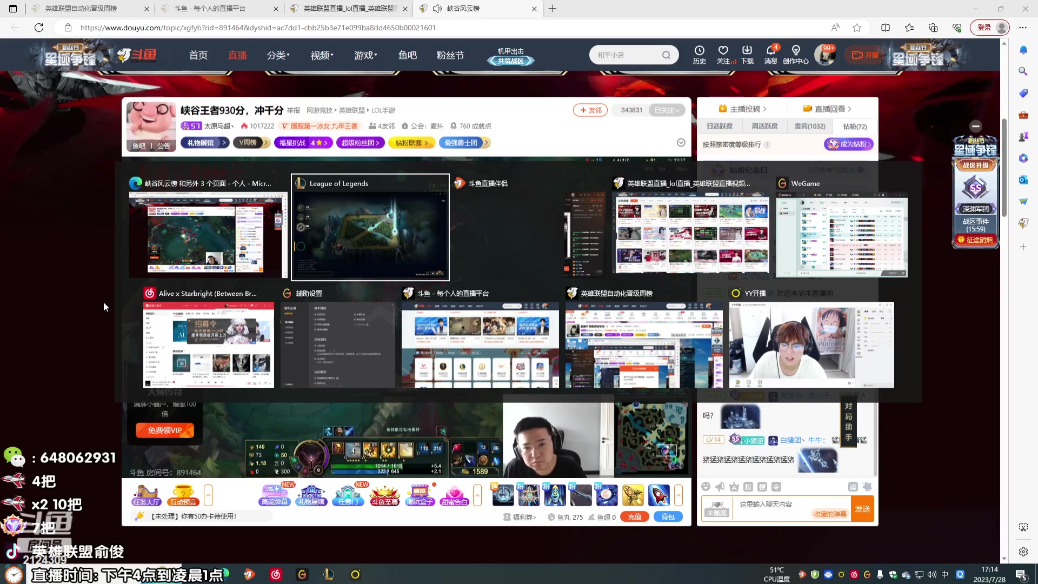Click the volume speaker in system tray
Screen dimensions: 1038x584
[932, 574]
